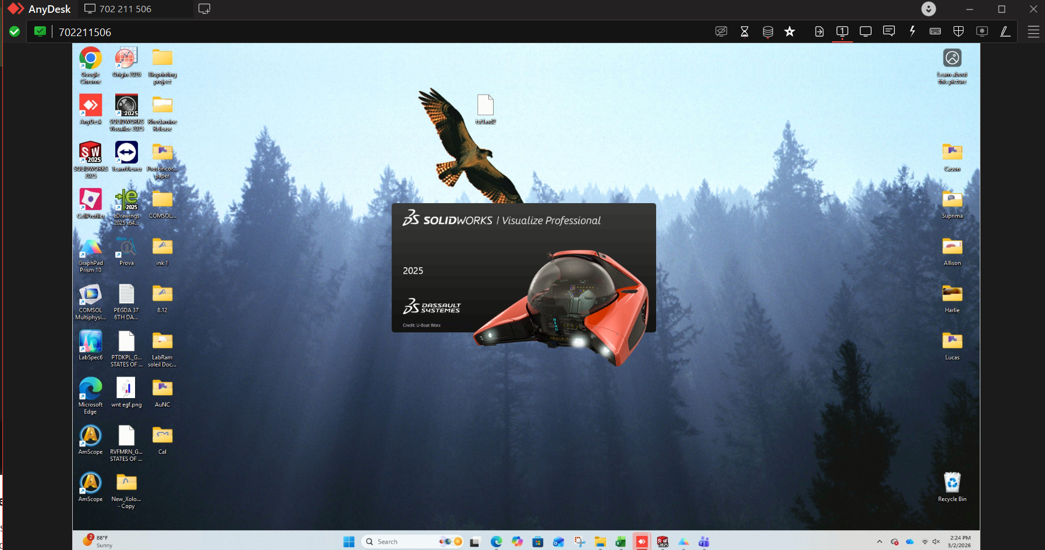The image size is (1045, 550).
Task: Click Learn about this picture icon
Action: 952,66
